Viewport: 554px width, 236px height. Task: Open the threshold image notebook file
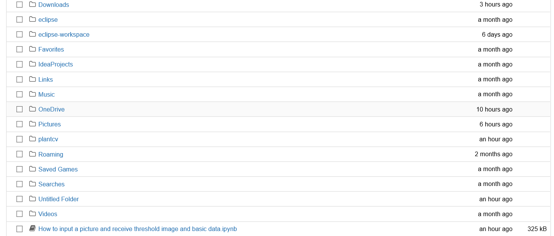click(137, 228)
